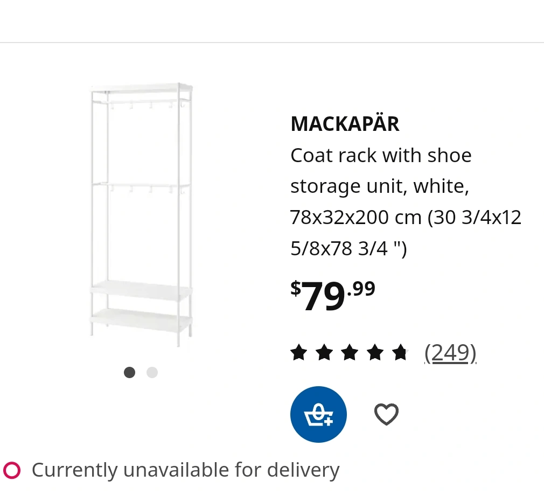
Task: Click the fourth rating star
Action: (375, 353)
